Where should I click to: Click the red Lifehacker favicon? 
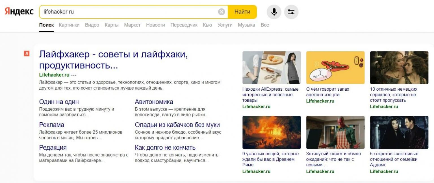click(27, 53)
